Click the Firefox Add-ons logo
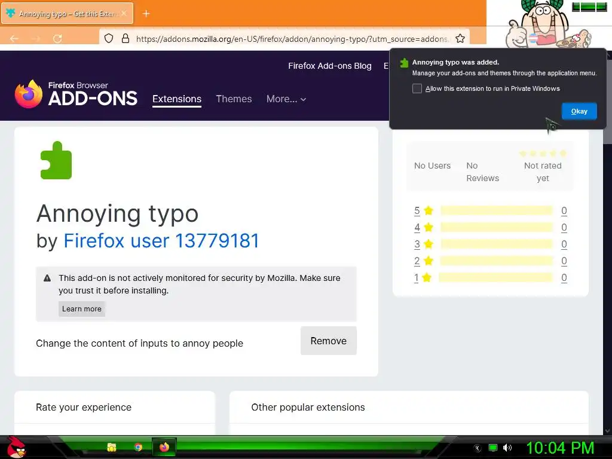Image resolution: width=612 pixels, height=459 pixels. [x=76, y=94]
